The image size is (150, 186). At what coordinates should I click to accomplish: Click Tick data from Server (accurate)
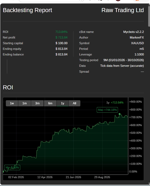click(122, 66)
